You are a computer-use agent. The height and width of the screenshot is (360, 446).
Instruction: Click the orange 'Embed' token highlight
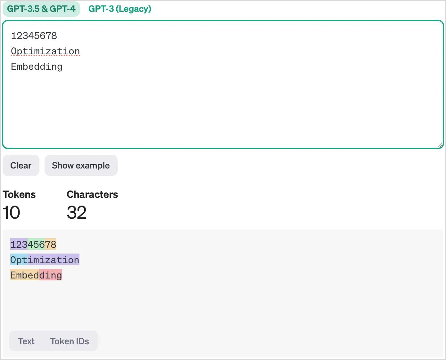click(x=24, y=275)
